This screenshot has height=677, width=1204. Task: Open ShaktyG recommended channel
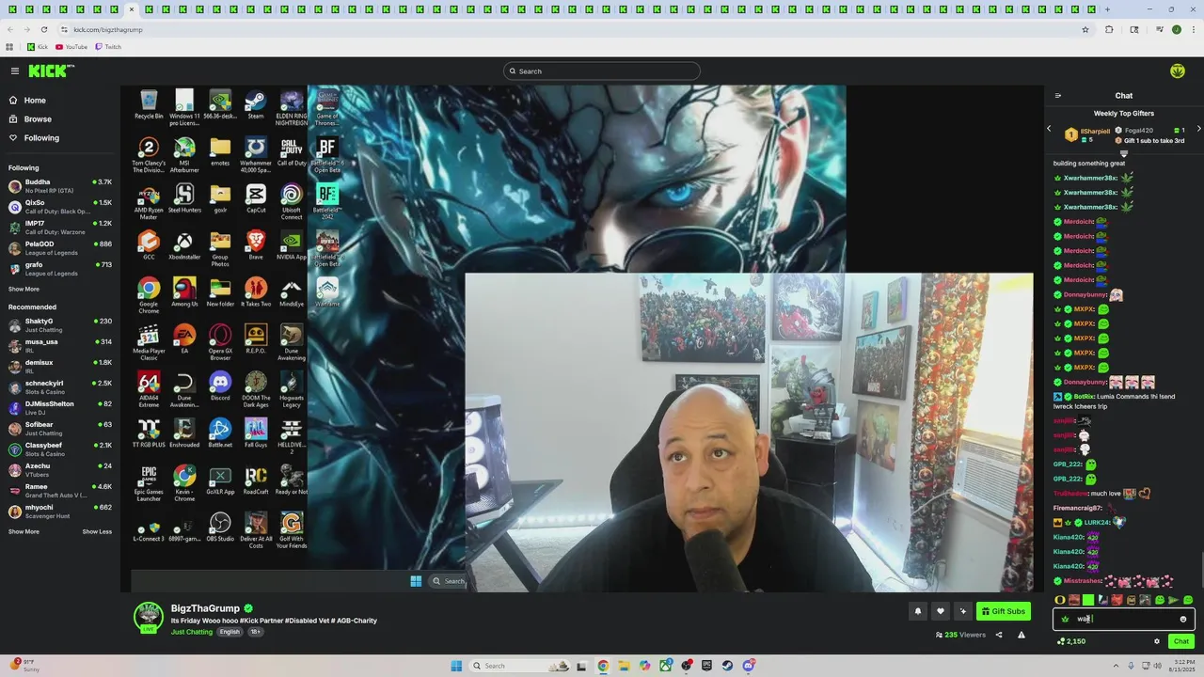pos(60,325)
